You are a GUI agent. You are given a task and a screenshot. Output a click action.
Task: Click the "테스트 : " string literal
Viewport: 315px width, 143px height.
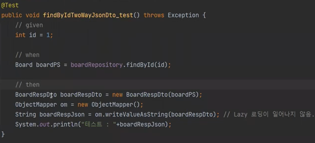98,124
